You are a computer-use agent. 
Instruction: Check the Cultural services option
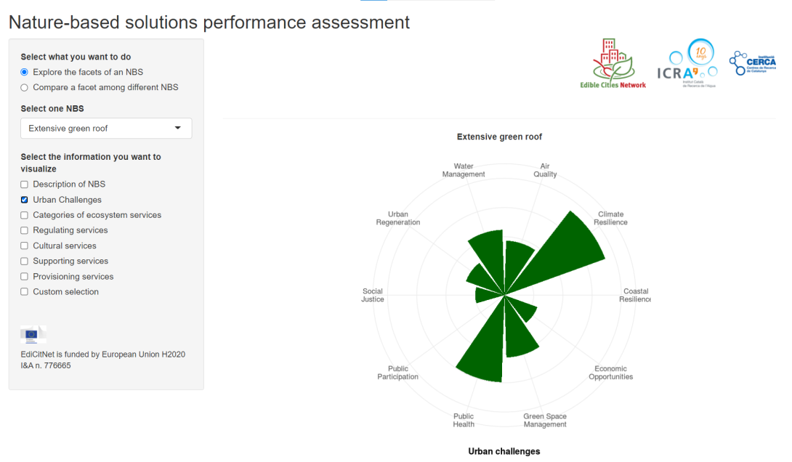[x=24, y=246]
